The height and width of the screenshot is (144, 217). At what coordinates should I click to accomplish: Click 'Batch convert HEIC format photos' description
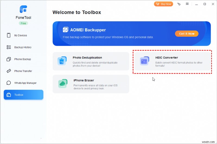tap(179, 64)
